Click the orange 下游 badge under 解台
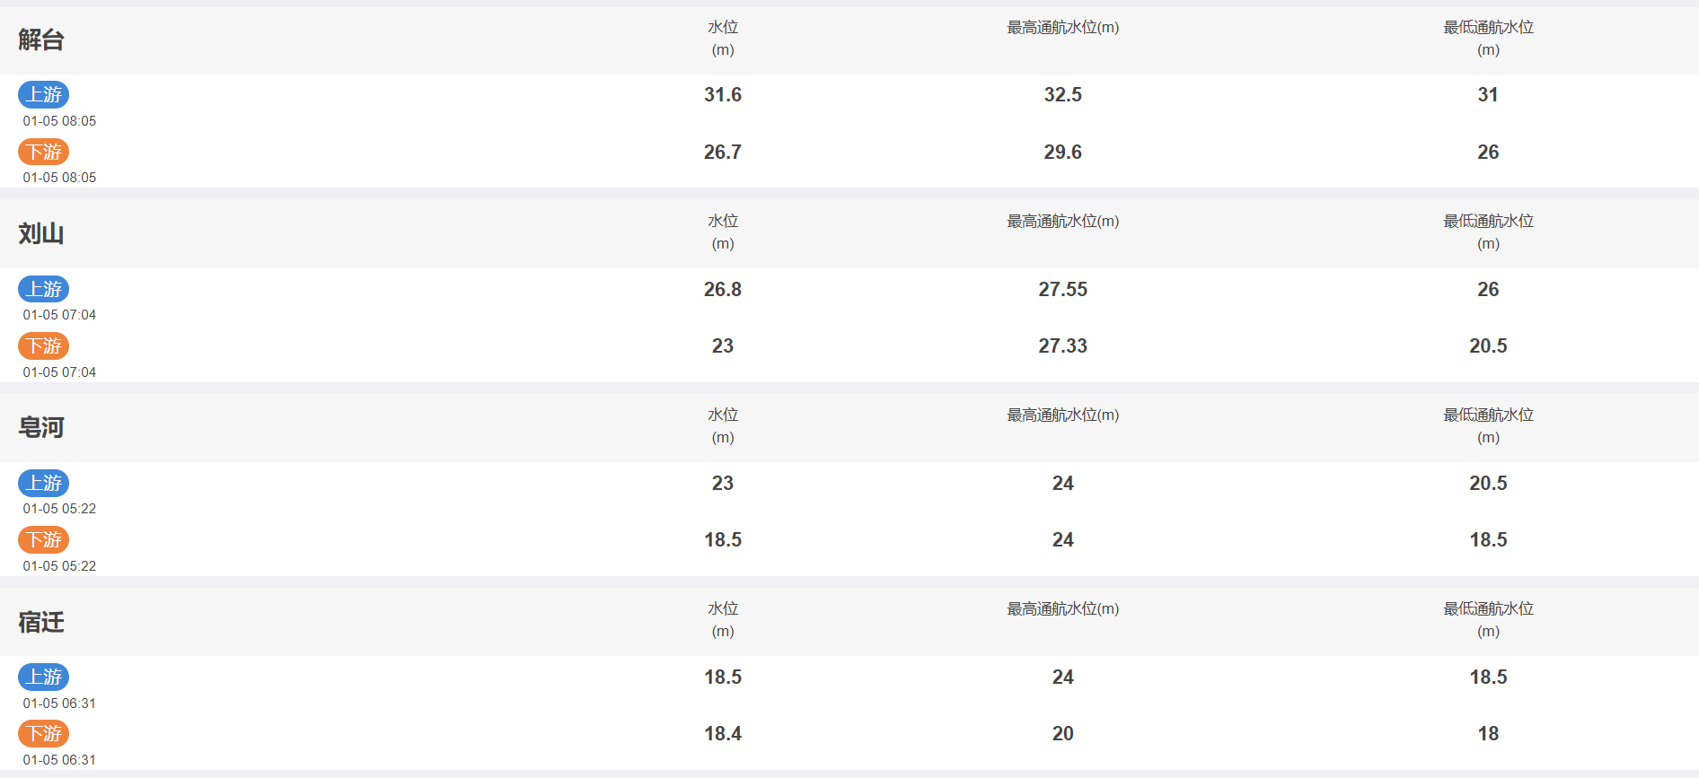This screenshot has height=778, width=1699. [44, 152]
